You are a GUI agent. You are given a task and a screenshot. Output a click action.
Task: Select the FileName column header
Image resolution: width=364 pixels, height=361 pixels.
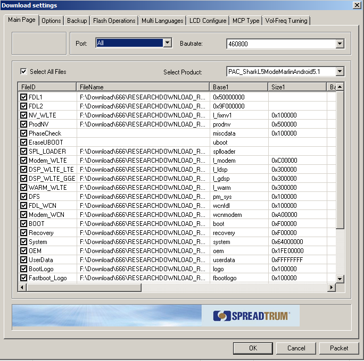tap(143, 87)
